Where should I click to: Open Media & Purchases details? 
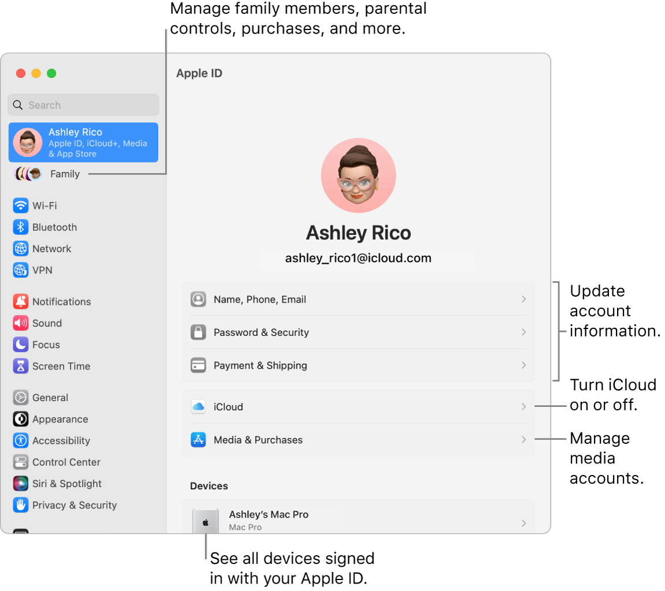tap(358, 439)
